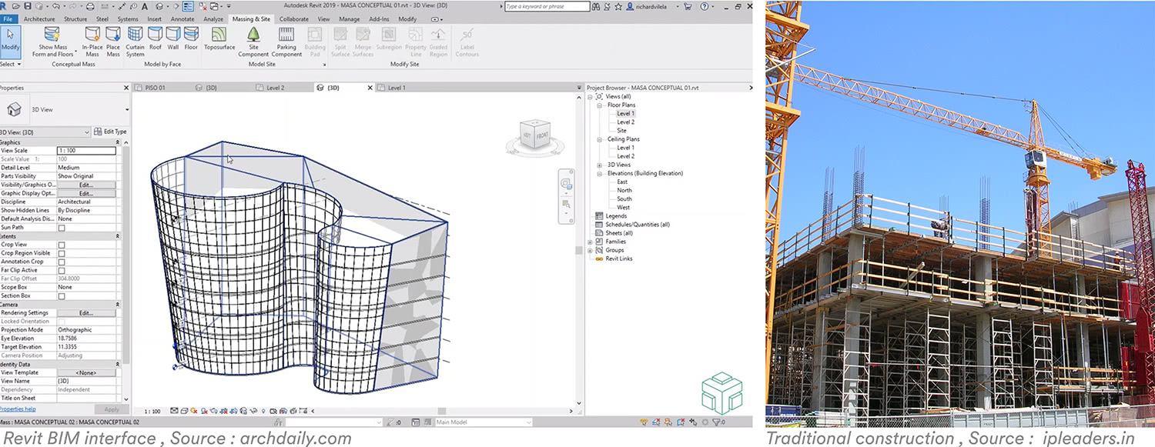Screen dimensions: 1155x447
Task: Click Edit button for Rendering Settings
Action: coord(85,313)
